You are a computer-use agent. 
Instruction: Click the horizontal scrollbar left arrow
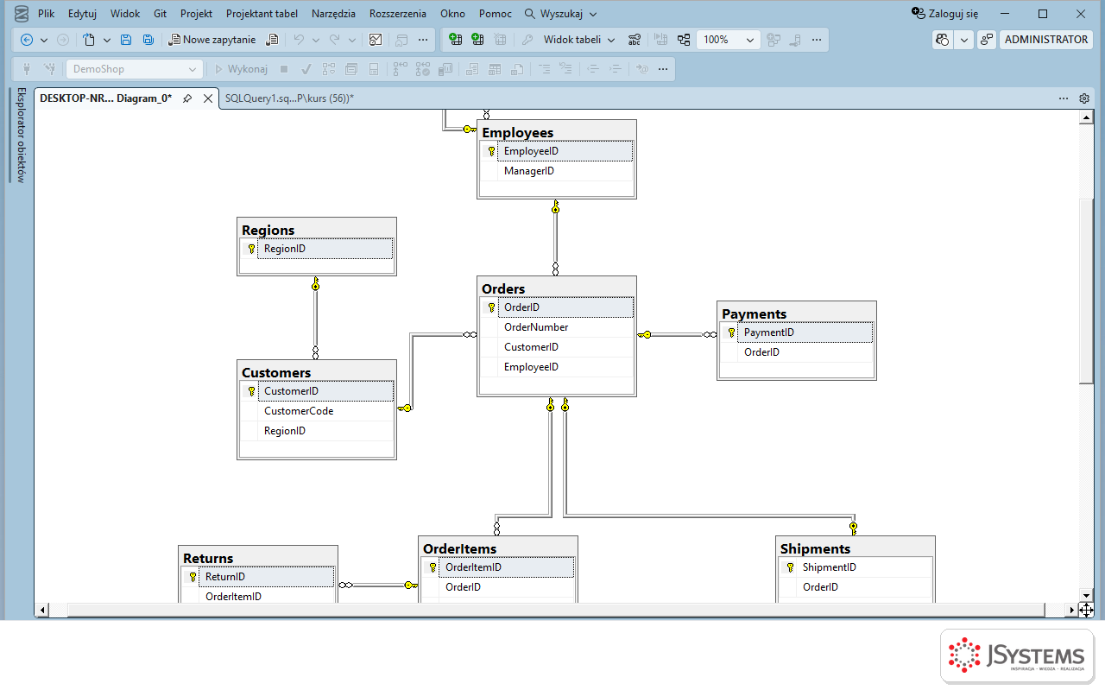point(44,611)
